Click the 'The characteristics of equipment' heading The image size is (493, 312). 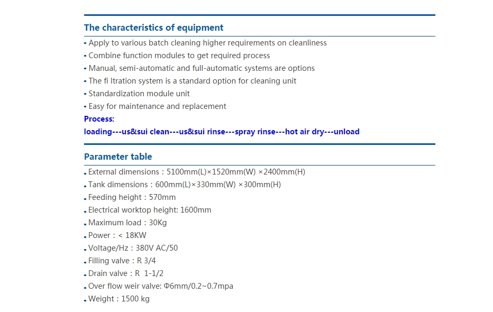tap(153, 27)
